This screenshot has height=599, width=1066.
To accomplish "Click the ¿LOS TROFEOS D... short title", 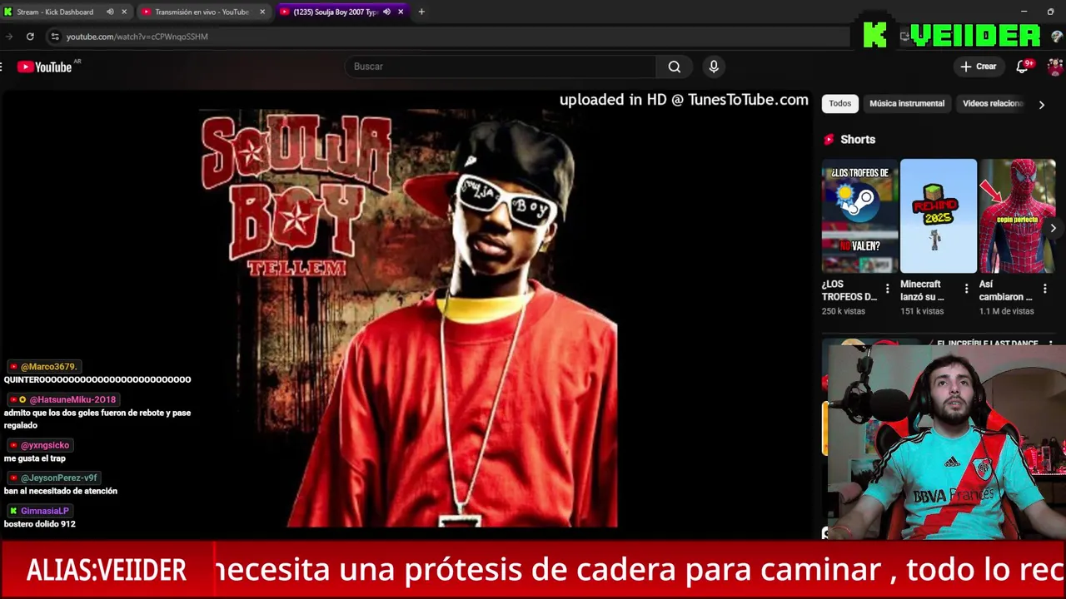I will pos(849,290).
